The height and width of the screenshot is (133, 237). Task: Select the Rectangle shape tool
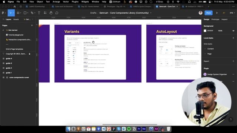click(25, 13)
